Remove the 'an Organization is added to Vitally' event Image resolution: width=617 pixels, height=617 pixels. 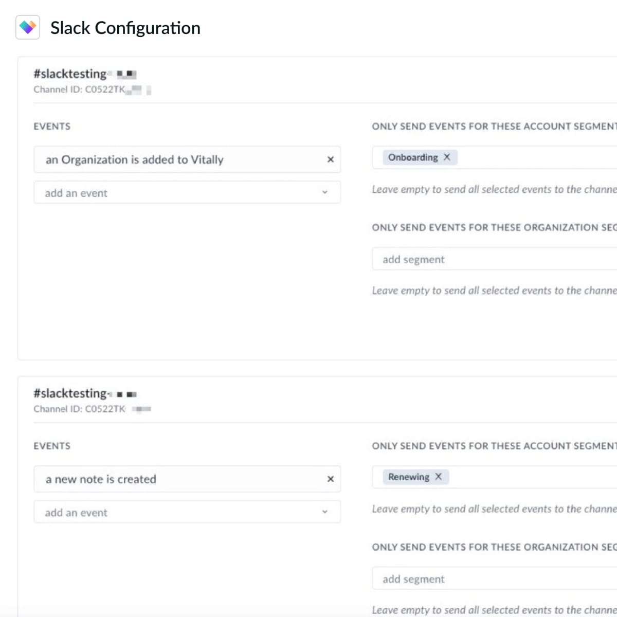pyautogui.click(x=331, y=159)
